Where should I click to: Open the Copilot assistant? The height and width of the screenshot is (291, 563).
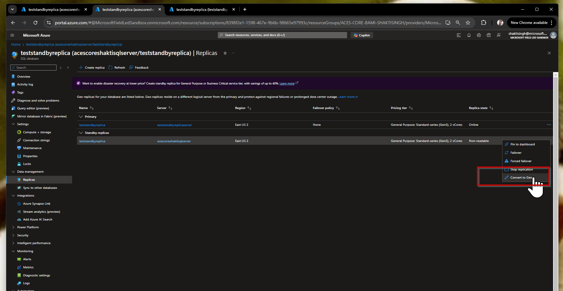tap(361, 35)
